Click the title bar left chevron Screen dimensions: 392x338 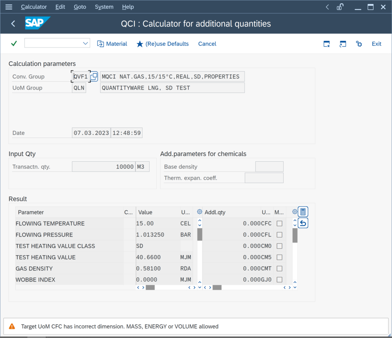(327, 7)
